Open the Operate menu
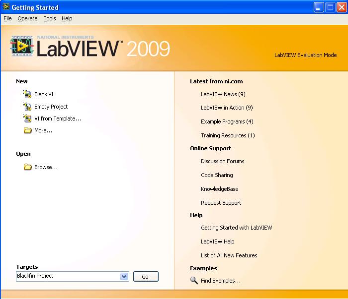Image resolution: width=348 pixels, height=299 pixels. 27,18
